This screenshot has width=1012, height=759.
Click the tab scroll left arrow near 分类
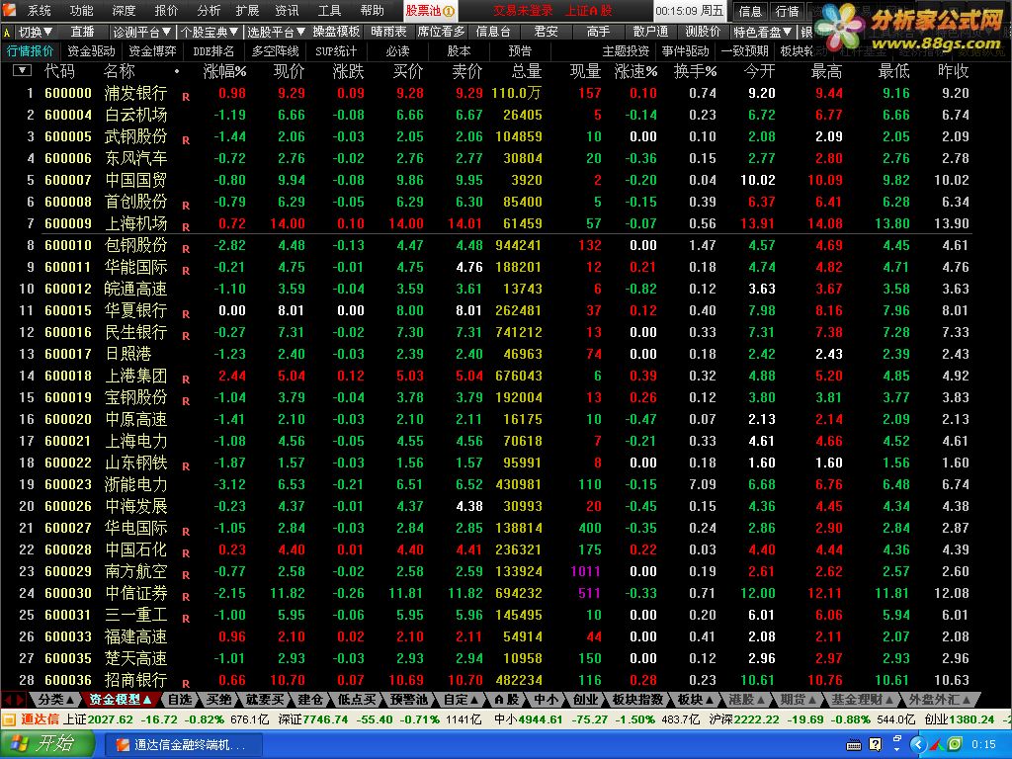(7, 700)
